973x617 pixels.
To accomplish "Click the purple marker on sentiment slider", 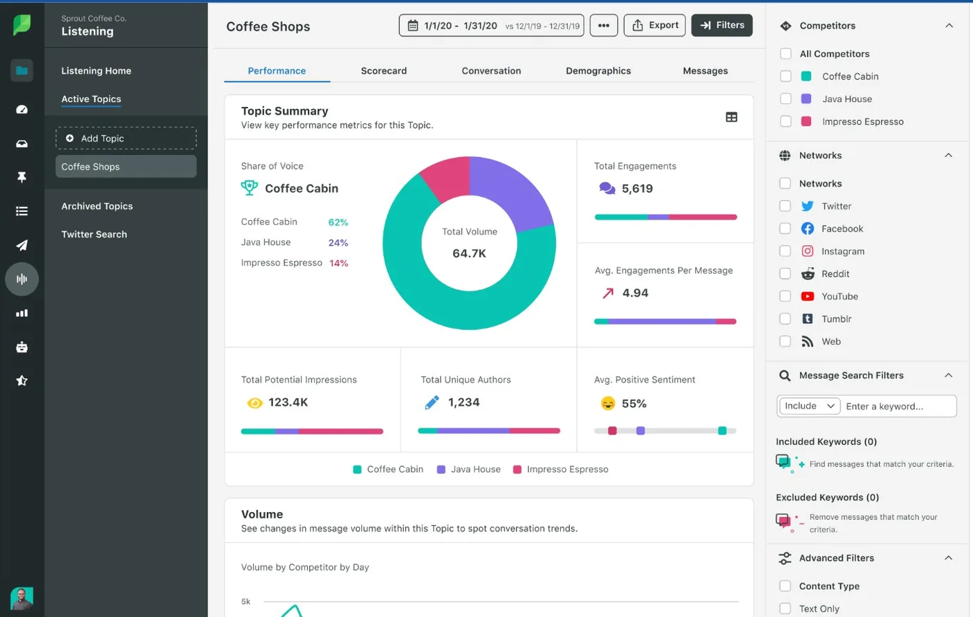I will coord(641,431).
